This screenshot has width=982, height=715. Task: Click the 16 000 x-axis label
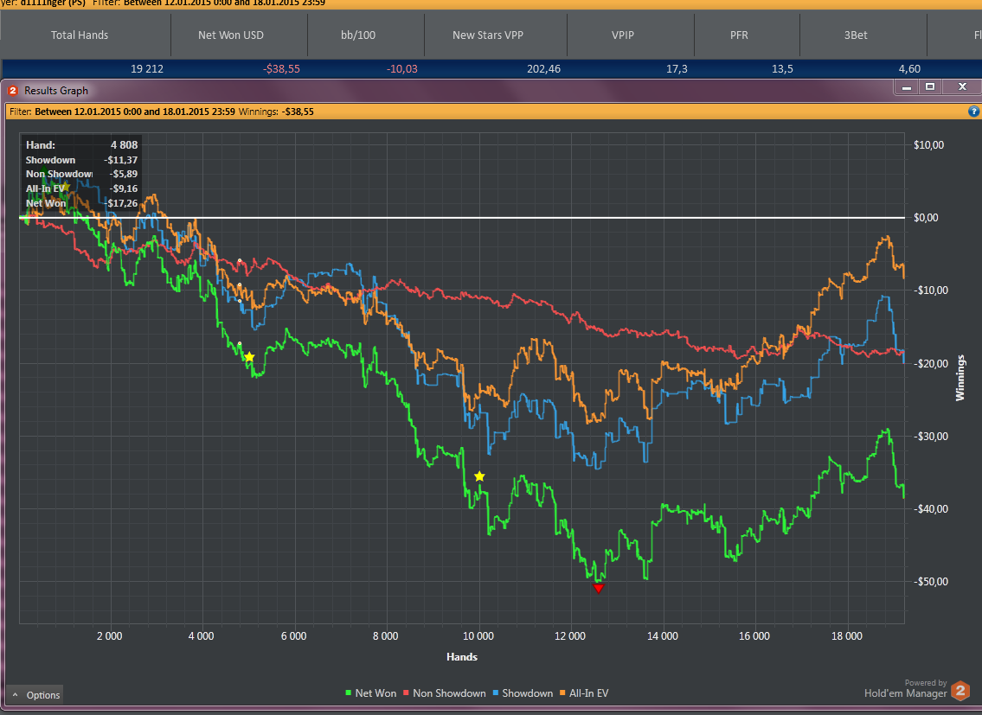754,636
